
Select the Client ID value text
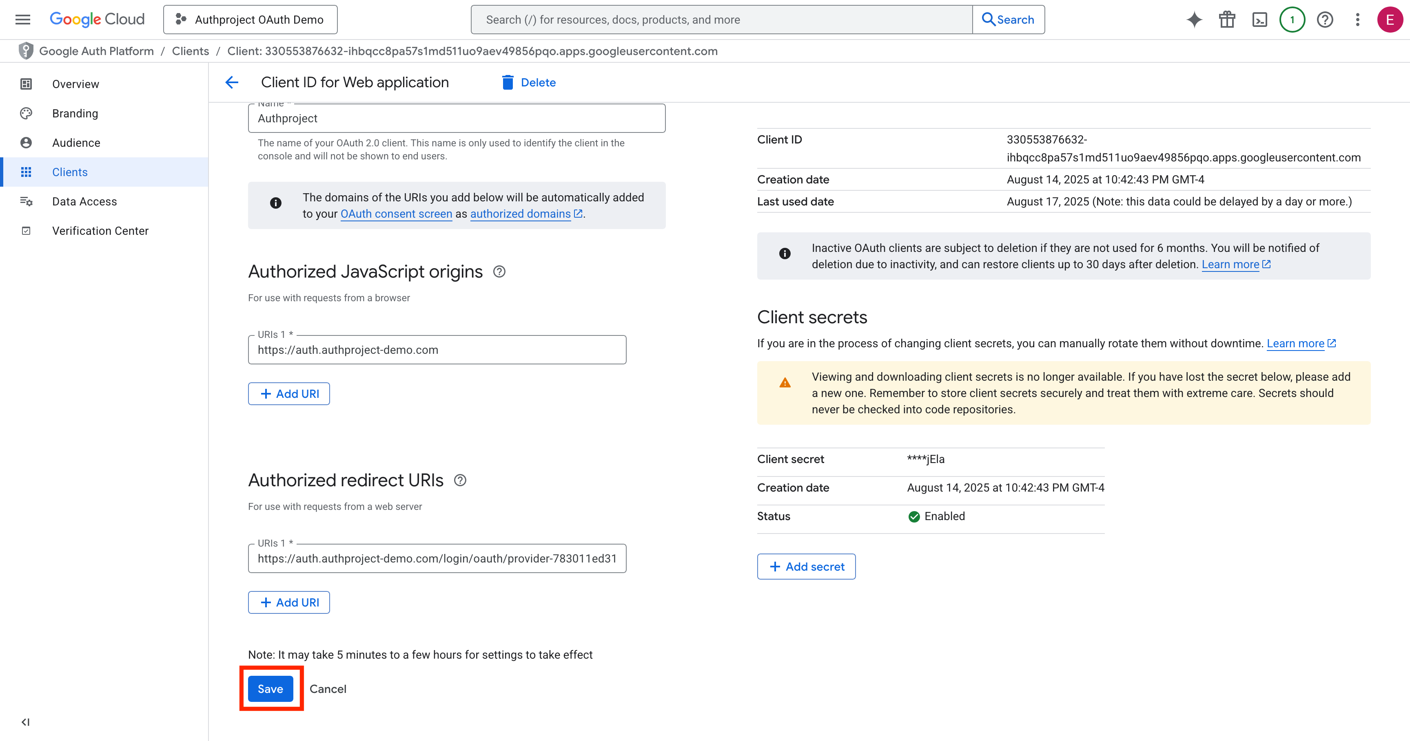pos(1184,148)
